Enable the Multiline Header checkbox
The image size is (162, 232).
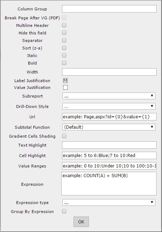click(64, 25)
